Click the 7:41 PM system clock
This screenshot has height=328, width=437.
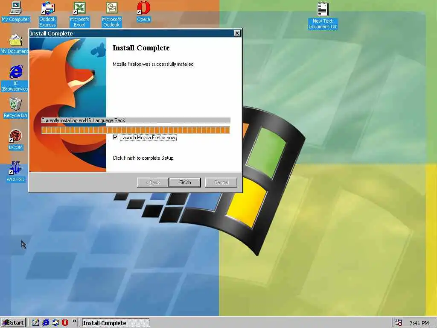click(419, 323)
